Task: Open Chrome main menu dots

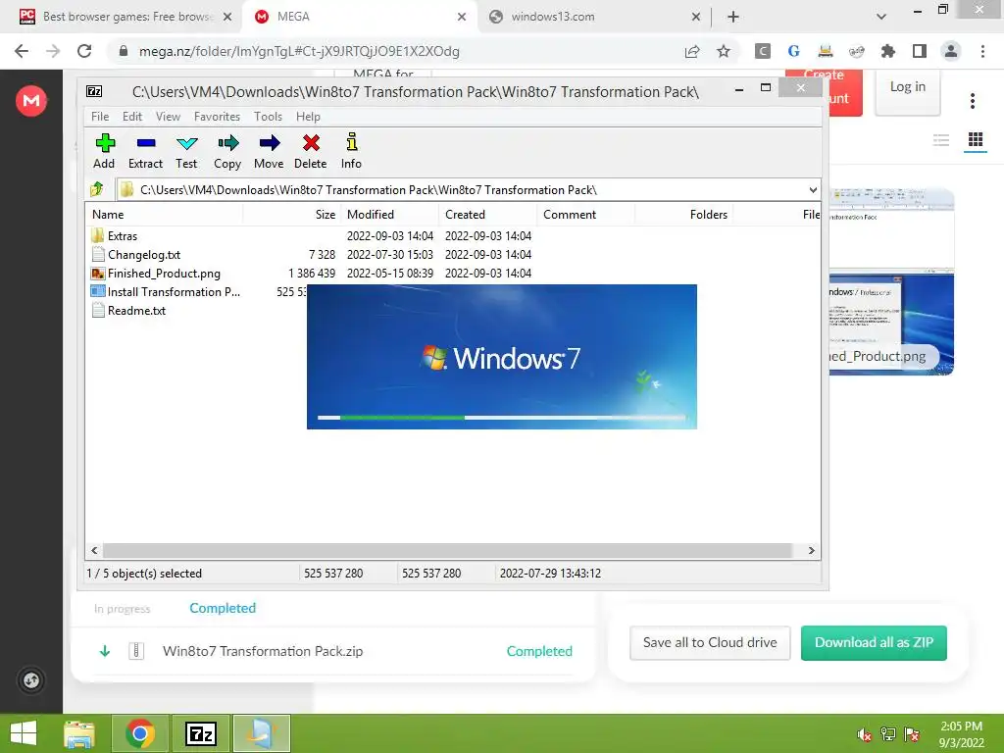Action: tap(982, 51)
